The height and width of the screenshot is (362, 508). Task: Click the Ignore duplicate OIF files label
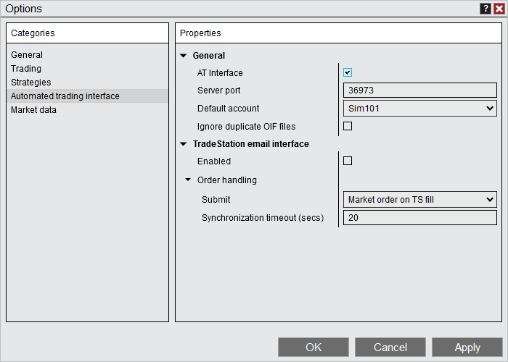click(246, 127)
